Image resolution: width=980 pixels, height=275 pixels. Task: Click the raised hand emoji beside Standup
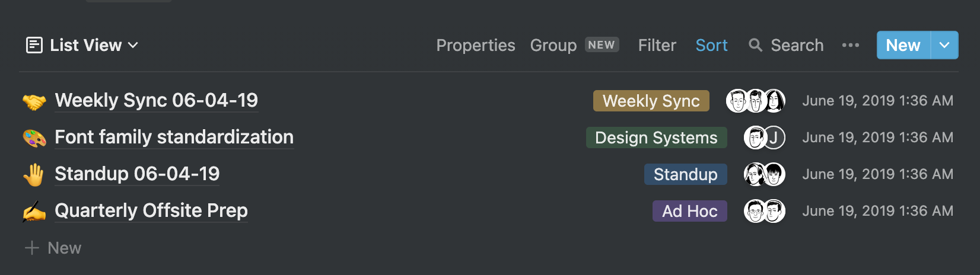(x=34, y=175)
